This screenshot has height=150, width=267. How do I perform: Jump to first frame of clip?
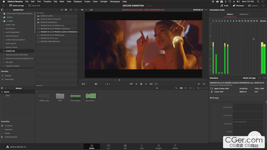(131, 84)
